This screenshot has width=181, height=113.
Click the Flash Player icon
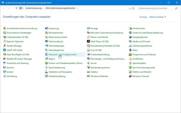coord(88,41)
